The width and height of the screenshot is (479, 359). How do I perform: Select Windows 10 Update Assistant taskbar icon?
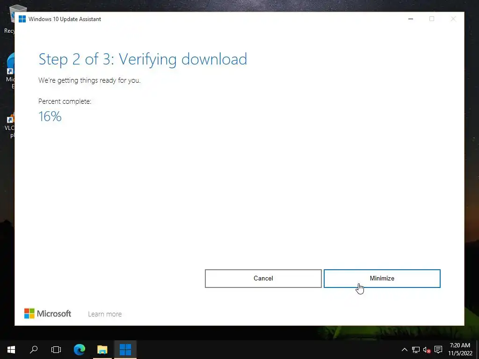[125, 350]
